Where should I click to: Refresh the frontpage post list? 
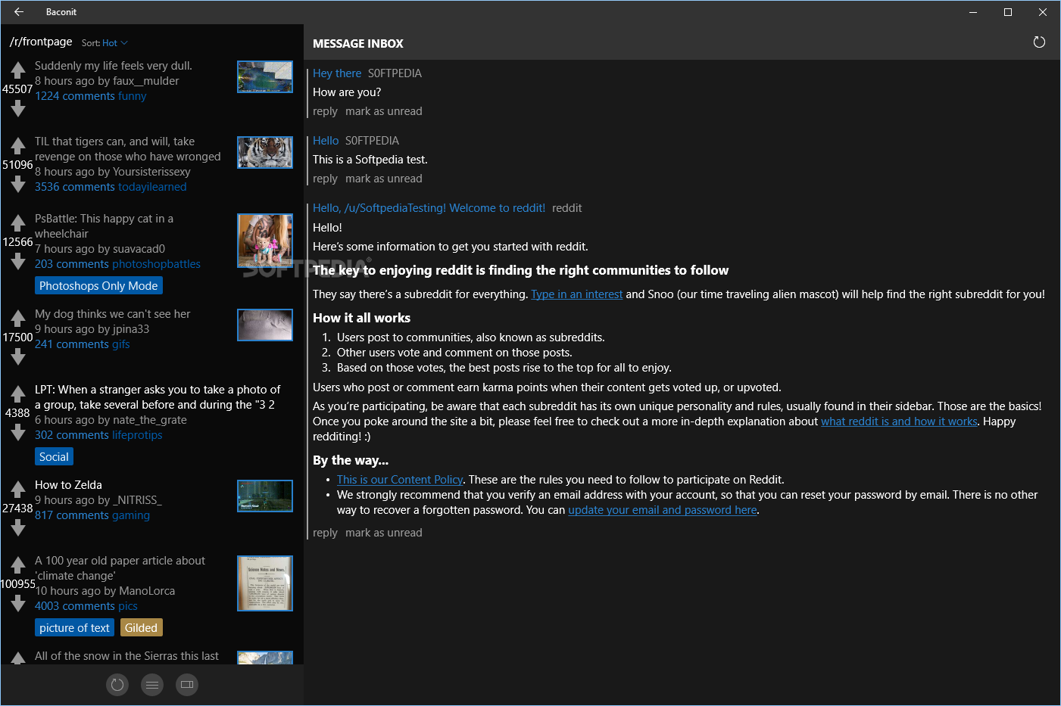click(x=117, y=685)
